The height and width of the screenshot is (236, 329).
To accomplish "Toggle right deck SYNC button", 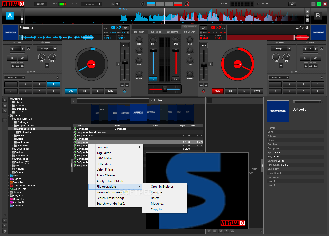I will pos(257,91).
